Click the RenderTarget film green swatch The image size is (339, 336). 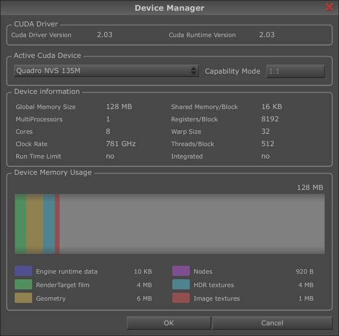click(23, 285)
